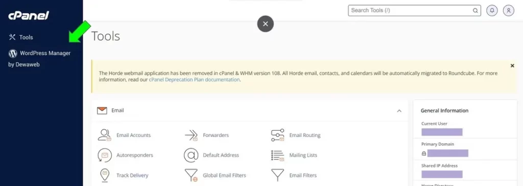Open the user account menu icon
The width and height of the screenshot is (523, 186).
coord(508,10)
